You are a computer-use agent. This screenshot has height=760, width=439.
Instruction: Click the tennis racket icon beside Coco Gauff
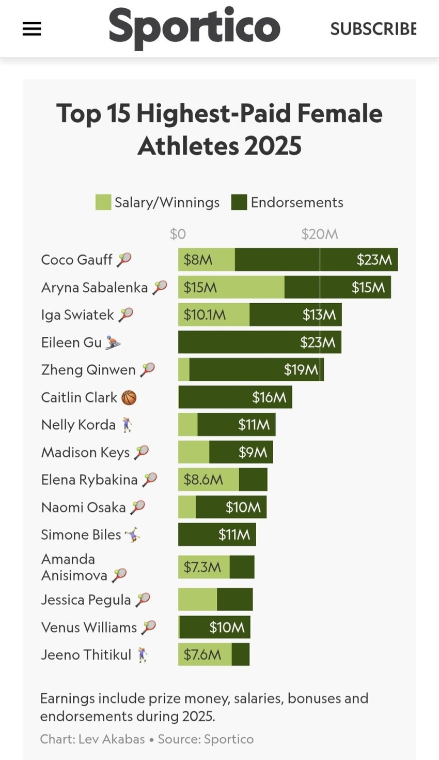coord(124,260)
